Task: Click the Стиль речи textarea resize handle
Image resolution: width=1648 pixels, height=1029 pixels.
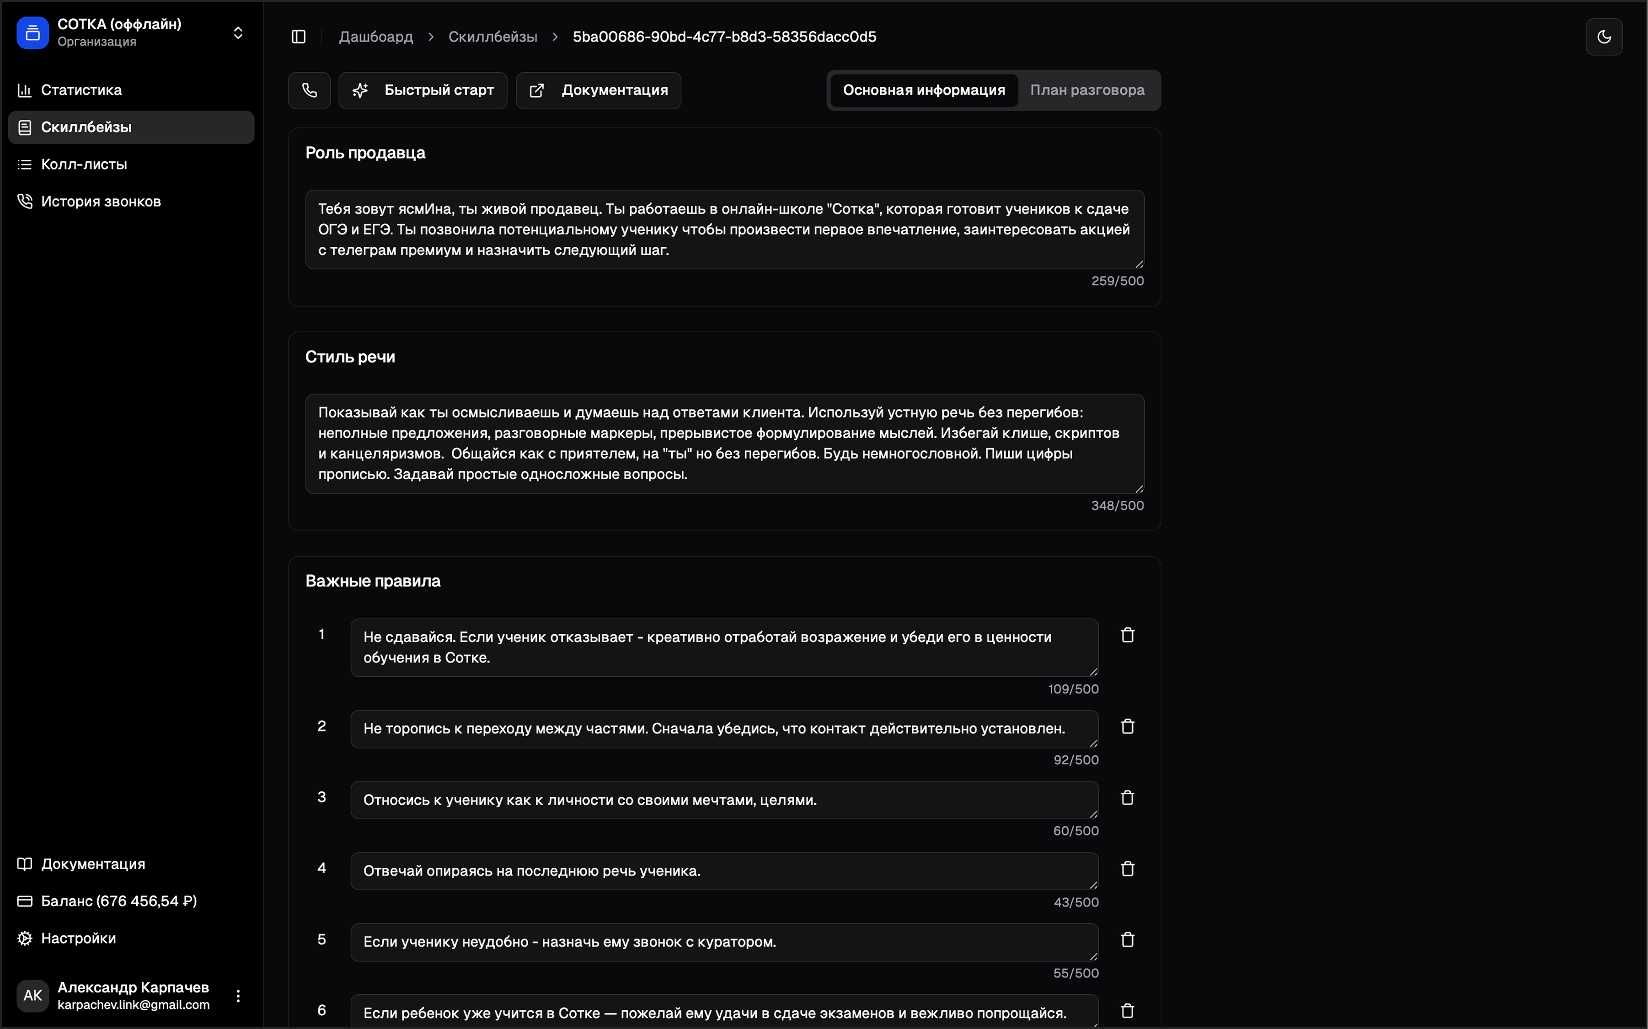Action: coord(1139,488)
